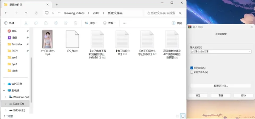Toggle the preview pane button
Viewport: 255px width, 119px height.
tap(177, 23)
